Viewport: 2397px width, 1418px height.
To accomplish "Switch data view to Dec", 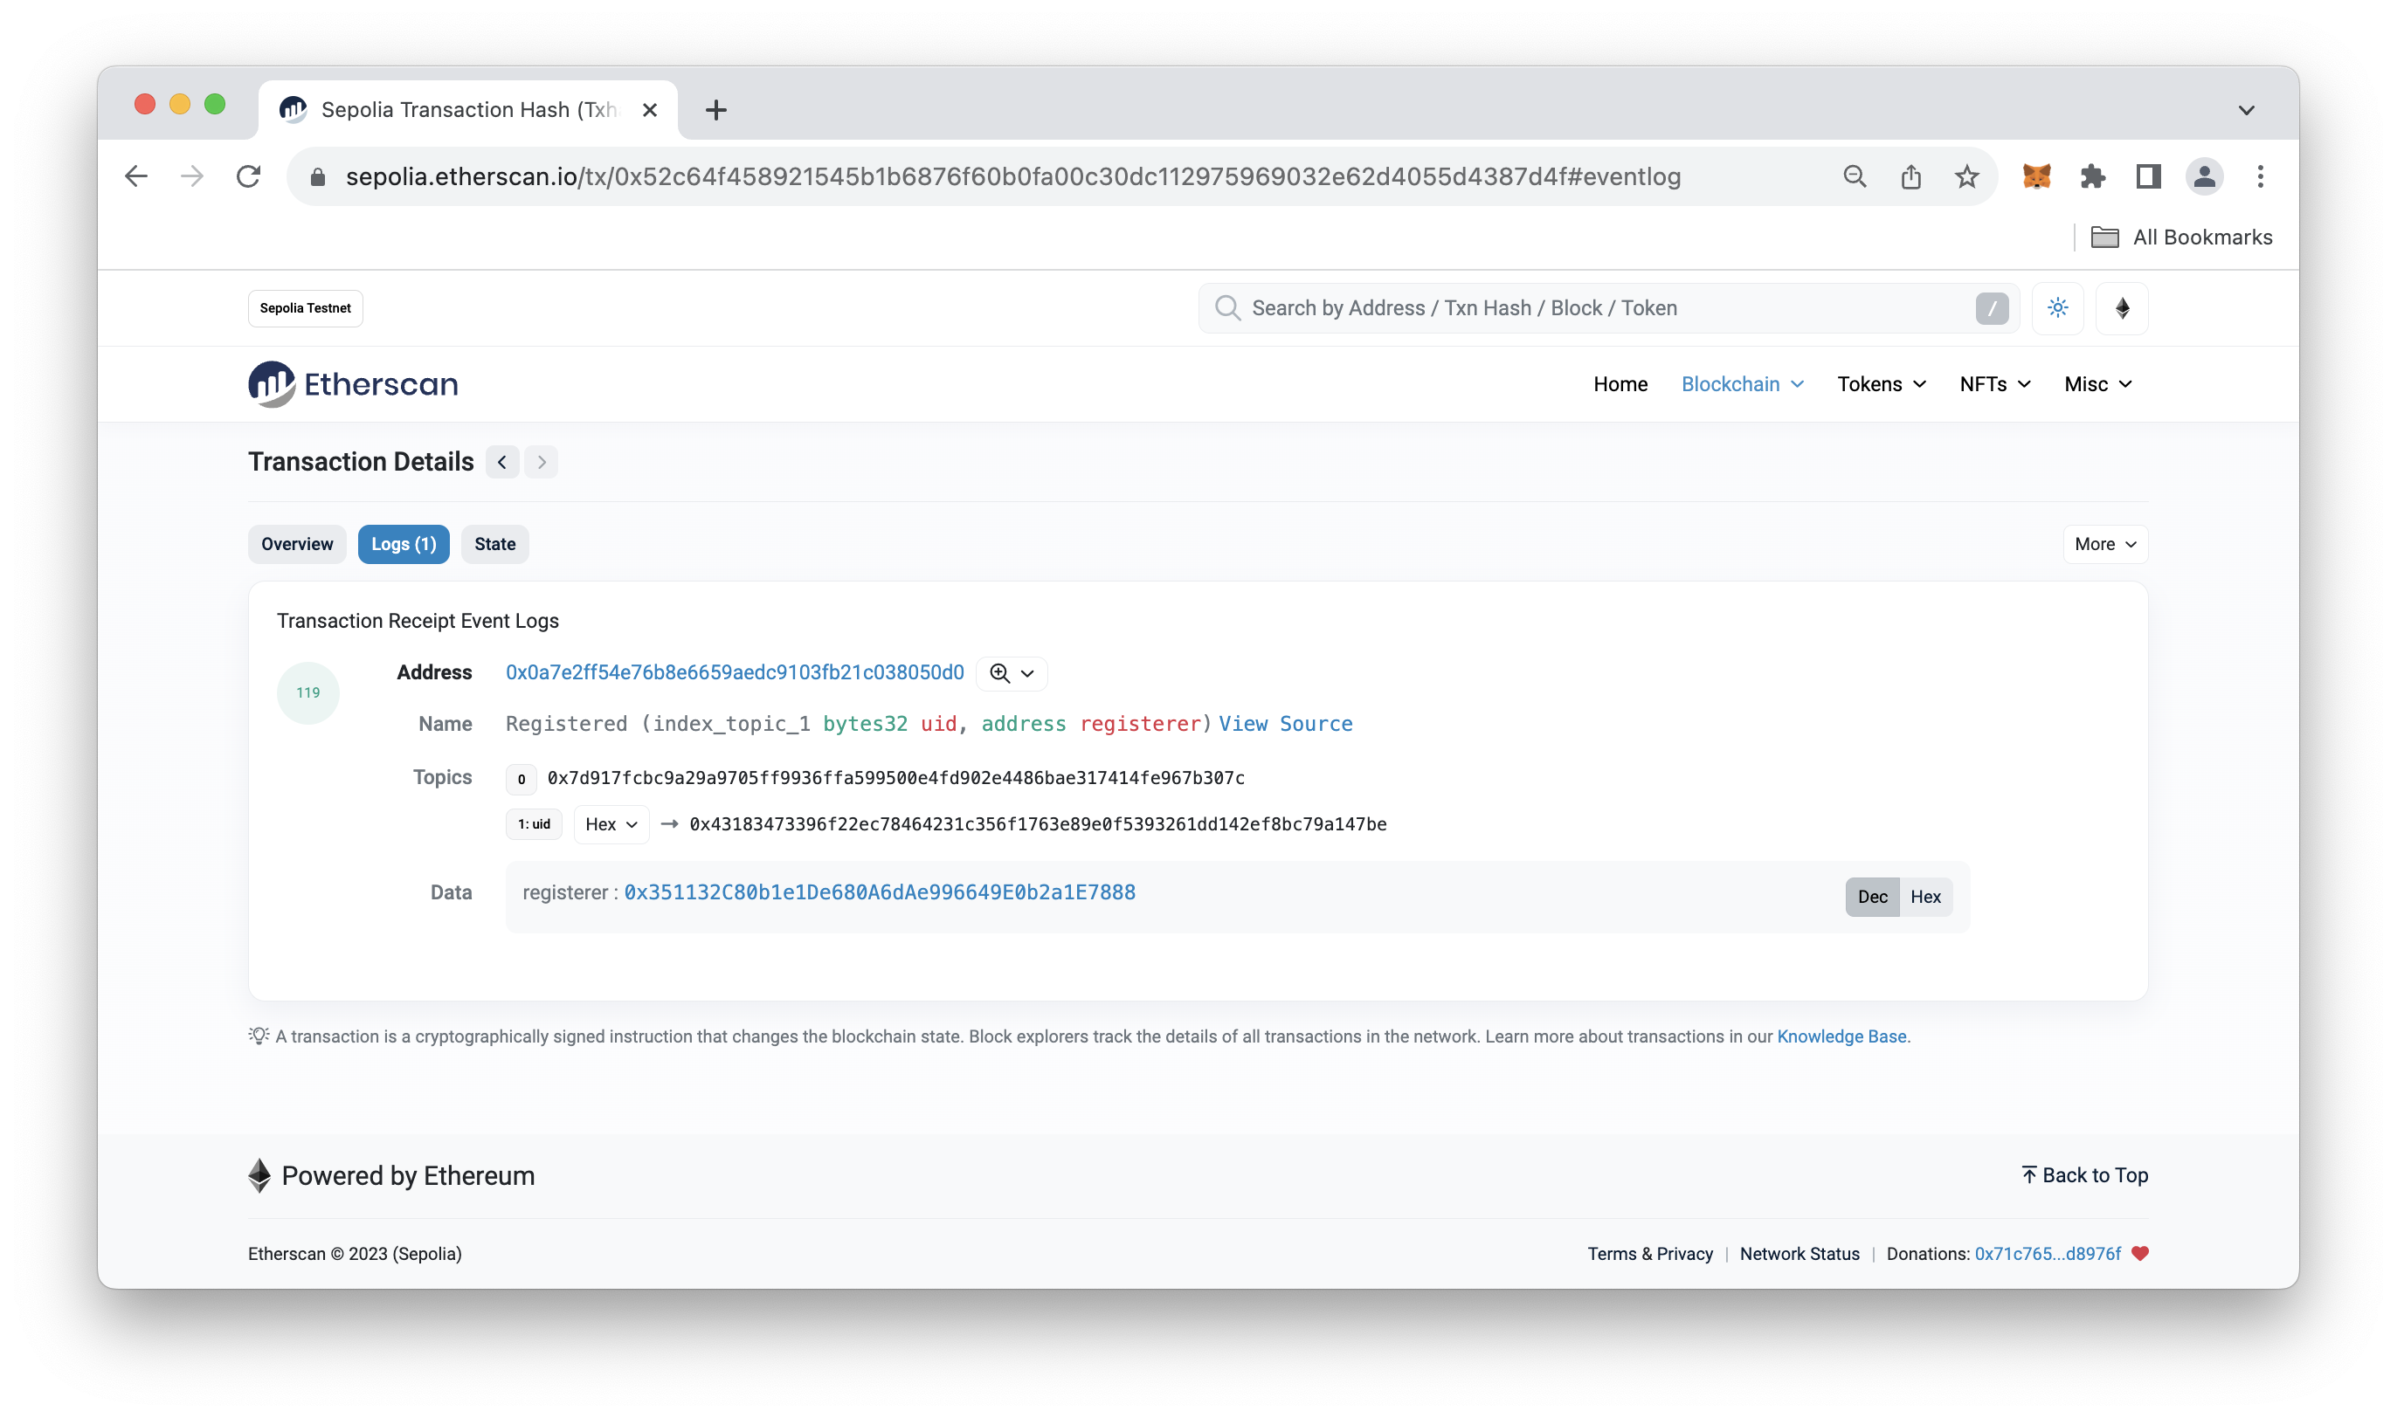I will (x=1871, y=896).
